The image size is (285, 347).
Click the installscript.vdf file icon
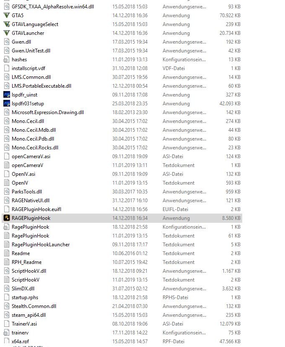click(x=7, y=68)
